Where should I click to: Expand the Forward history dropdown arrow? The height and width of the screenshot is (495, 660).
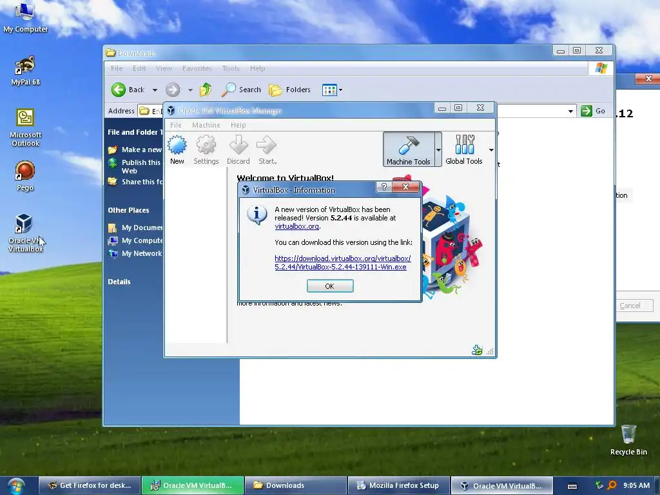[190, 90]
